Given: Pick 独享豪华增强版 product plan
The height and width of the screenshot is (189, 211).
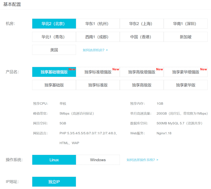Looking at the screenshot, I should click(186, 72).
